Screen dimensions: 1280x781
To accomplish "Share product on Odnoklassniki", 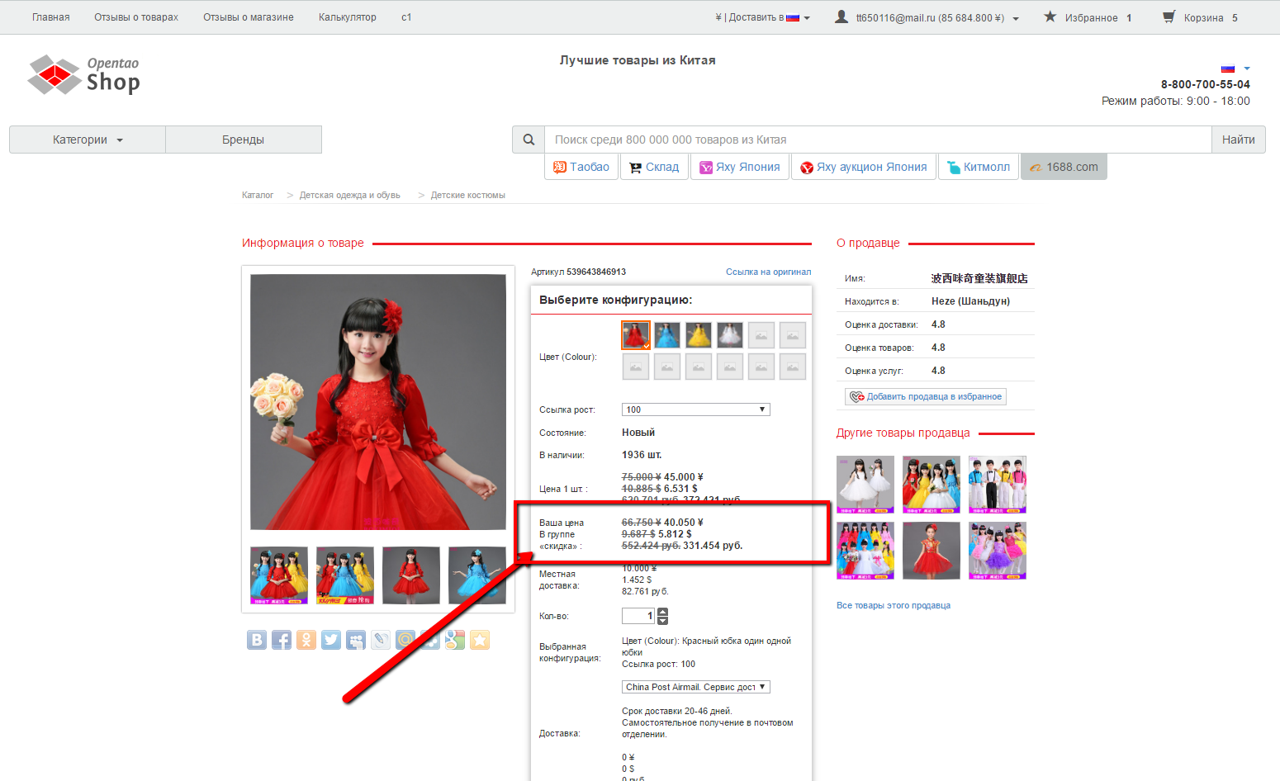I will [x=306, y=640].
